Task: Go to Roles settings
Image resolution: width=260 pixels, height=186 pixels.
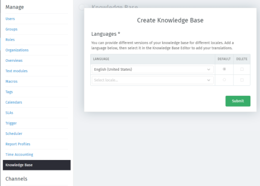Action: click(10, 40)
